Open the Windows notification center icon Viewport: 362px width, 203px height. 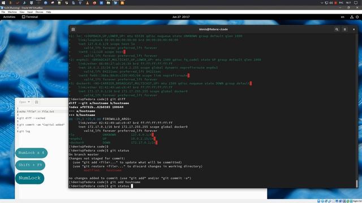[x=356, y=3]
